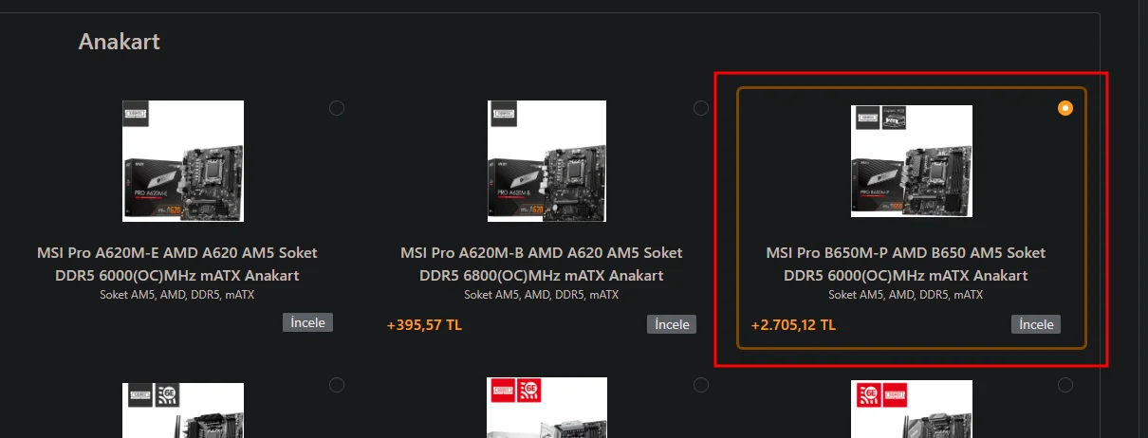Click the selected orange B650M-P radio button

point(1065,108)
